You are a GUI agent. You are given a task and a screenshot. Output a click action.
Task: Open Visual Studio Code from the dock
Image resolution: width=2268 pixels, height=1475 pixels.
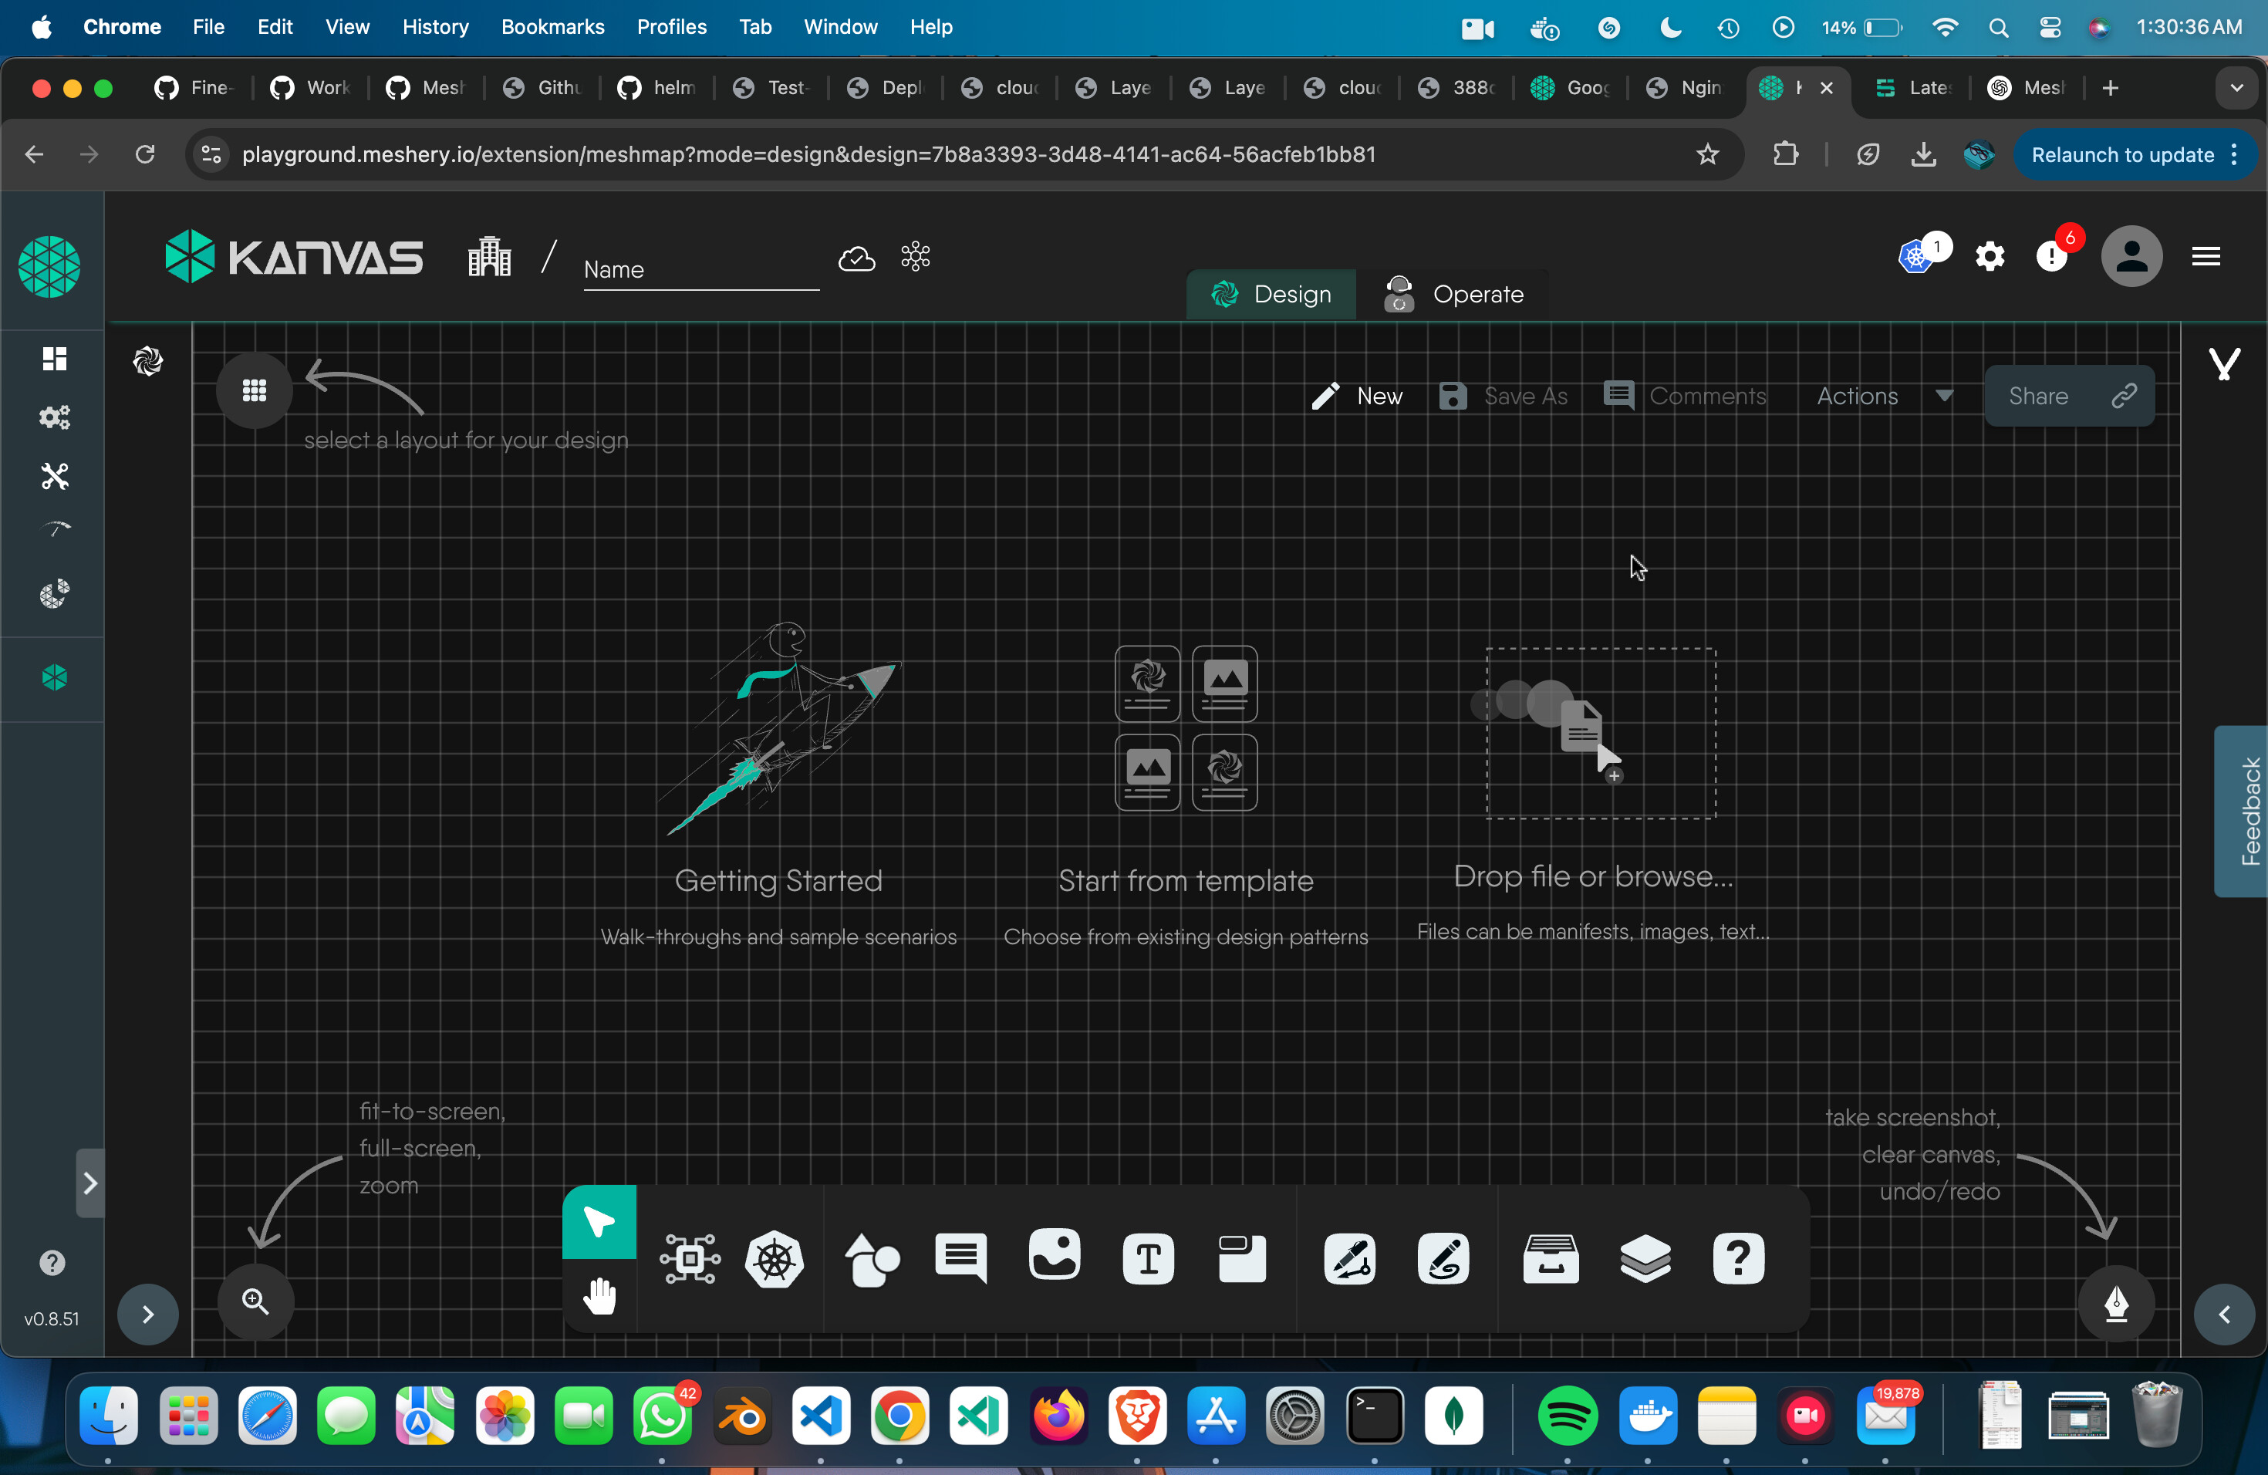coord(822,1416)
